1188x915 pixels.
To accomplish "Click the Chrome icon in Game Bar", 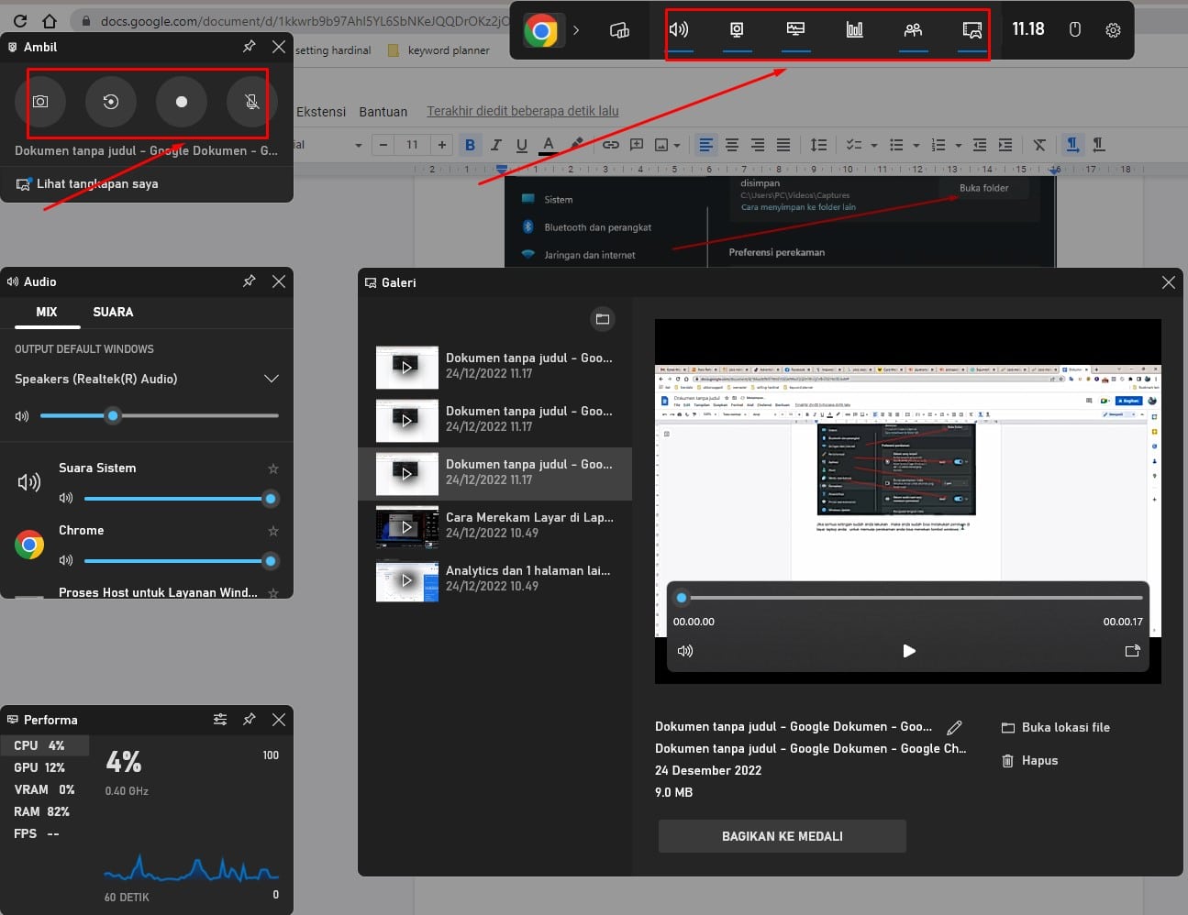I will pyautogui.click(x=542, y=30).
